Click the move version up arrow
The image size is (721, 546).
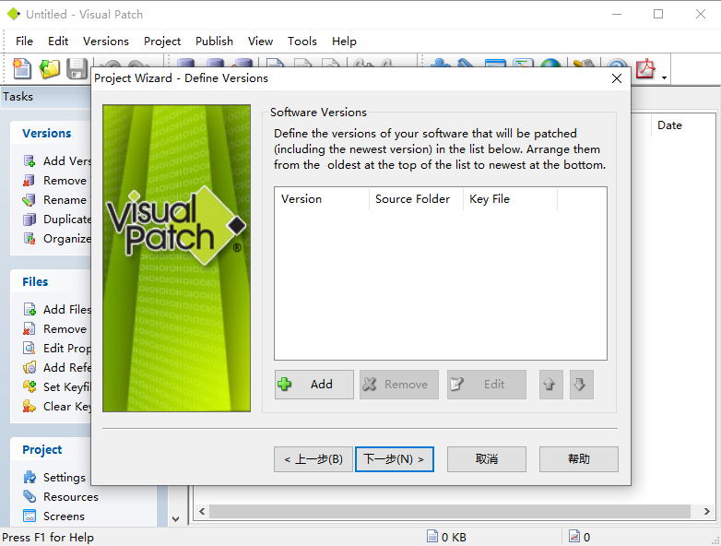pyautogui.click(x=550, y=384)
